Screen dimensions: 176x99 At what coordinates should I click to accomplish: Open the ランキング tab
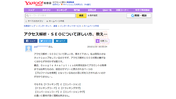coord(62,10)
